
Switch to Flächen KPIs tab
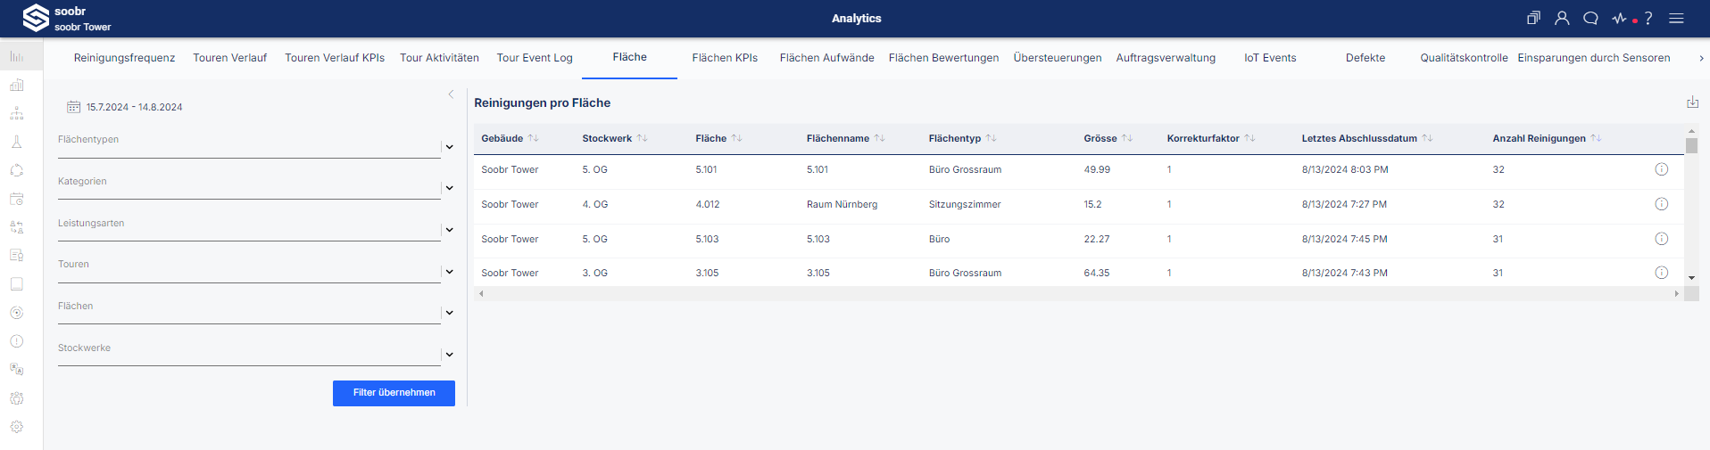coord(725,58)
